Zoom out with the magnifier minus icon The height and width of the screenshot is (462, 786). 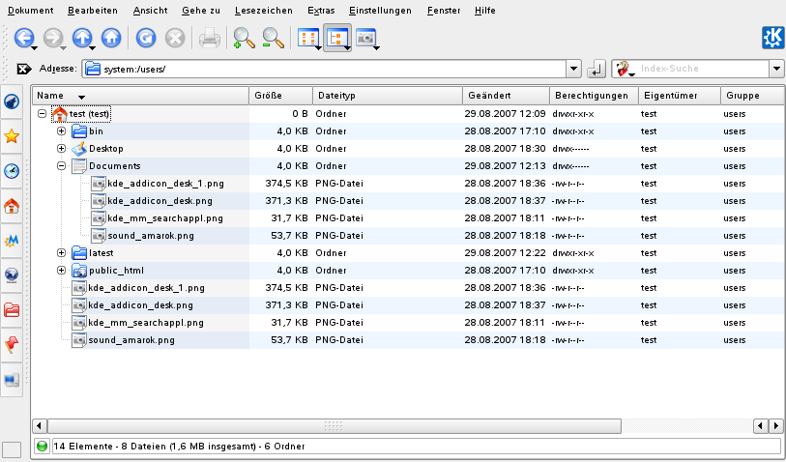274,38
